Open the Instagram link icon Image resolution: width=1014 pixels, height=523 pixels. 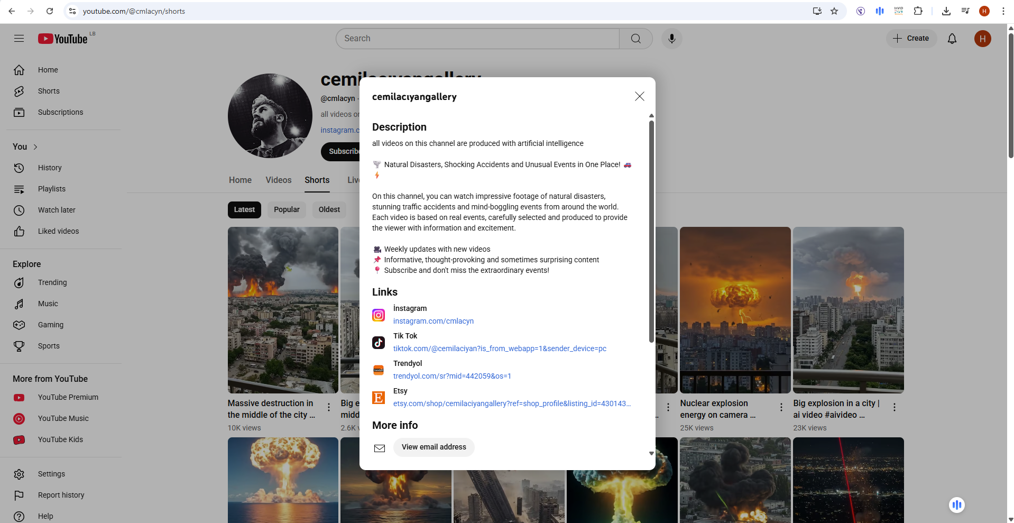(379, 315)
